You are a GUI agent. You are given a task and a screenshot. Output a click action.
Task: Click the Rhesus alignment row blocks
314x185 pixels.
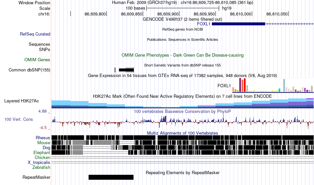[182, 138]
